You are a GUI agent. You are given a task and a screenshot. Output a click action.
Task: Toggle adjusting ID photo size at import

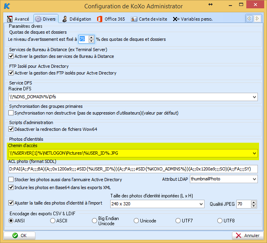pos(11,203)
